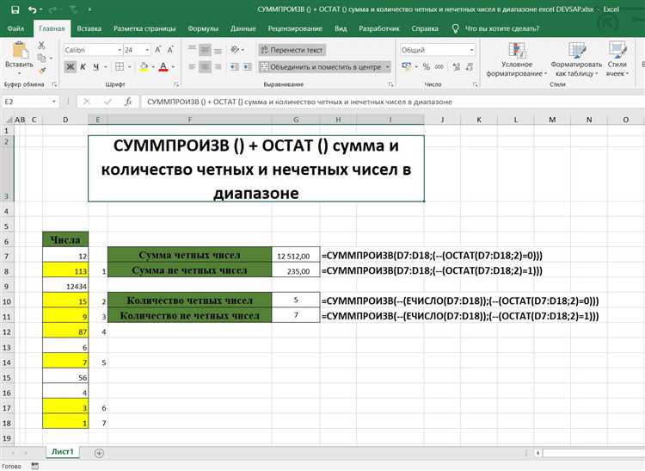
Task: Click the Undo arrow icon
Action: (33, 9)
